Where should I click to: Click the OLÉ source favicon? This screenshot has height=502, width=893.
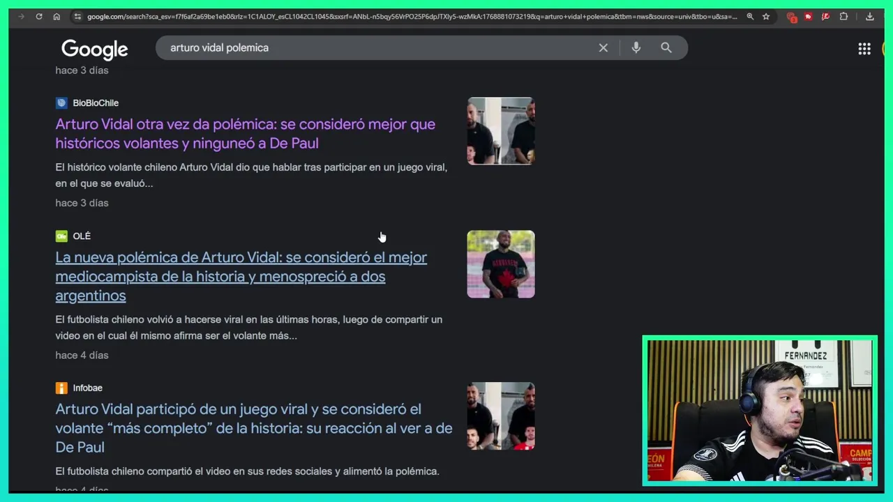[x=61, y=236]
